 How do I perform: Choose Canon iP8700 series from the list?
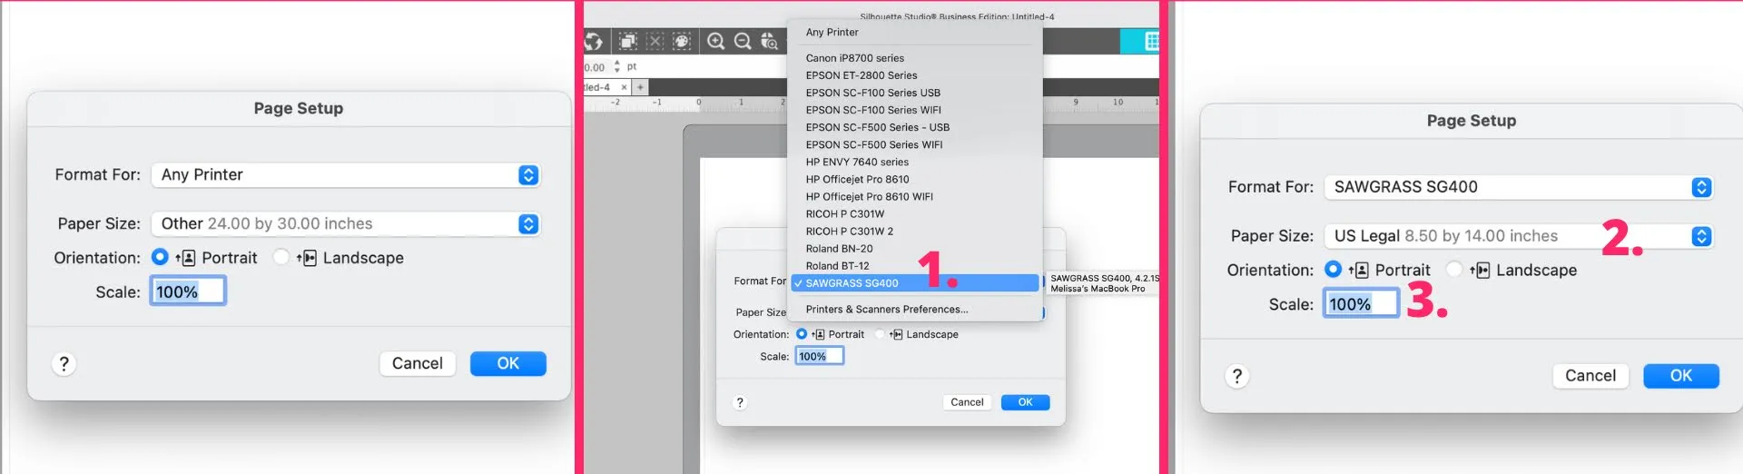coord(915,58)
